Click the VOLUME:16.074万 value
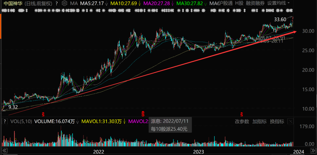Image resolution: width=317 pixels, height=155 pixels. tap(54, 121)
